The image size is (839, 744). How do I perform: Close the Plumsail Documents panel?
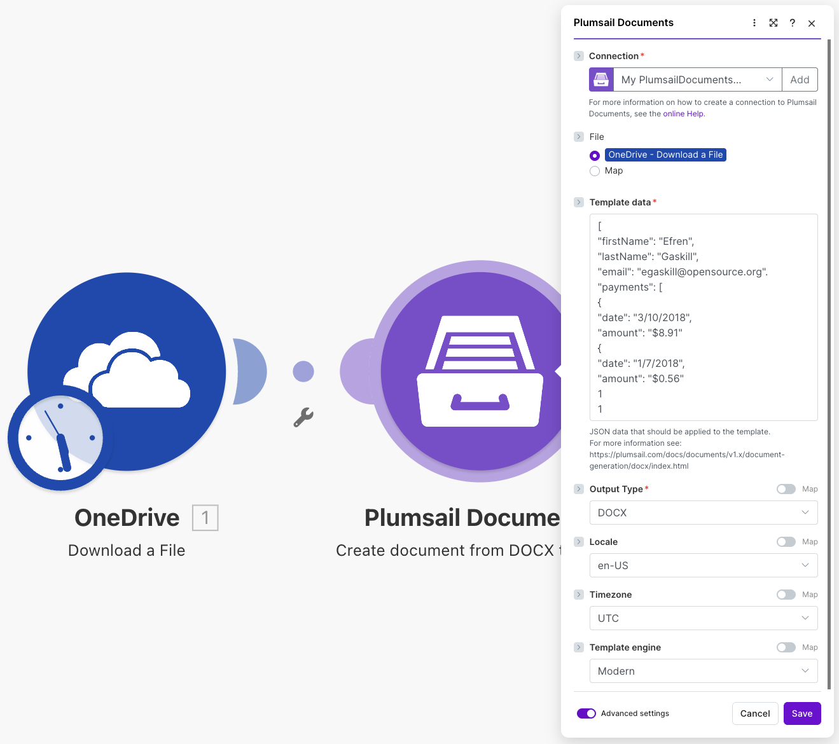(x=812, y=24)
